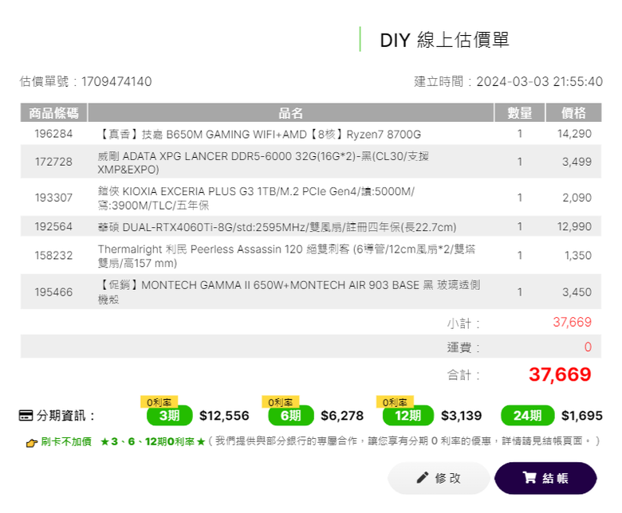
Task: Select the 3期 installment badge
Action: click(169, 416)
